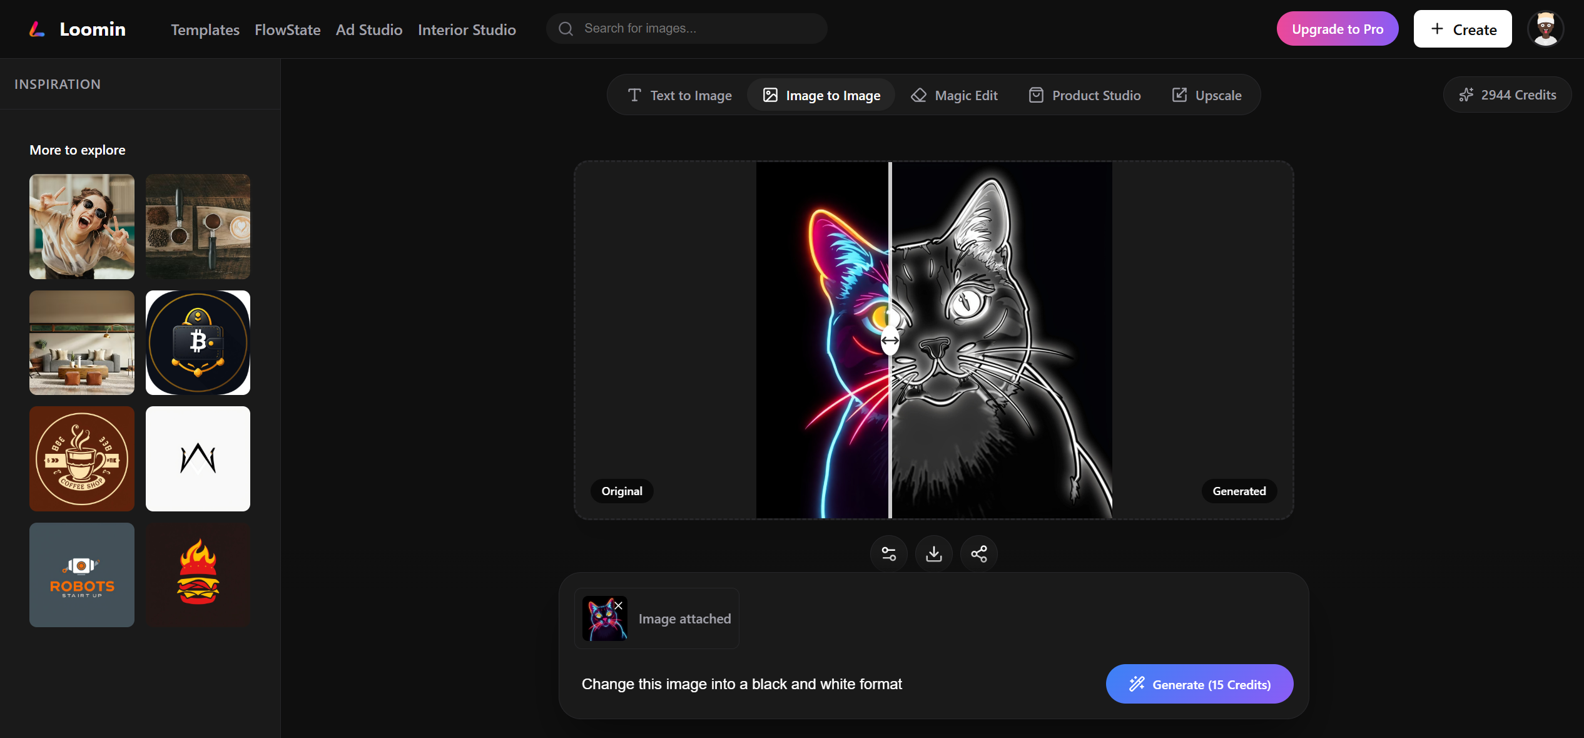Open the Interior Studio menu item

[x=467, y=29]
